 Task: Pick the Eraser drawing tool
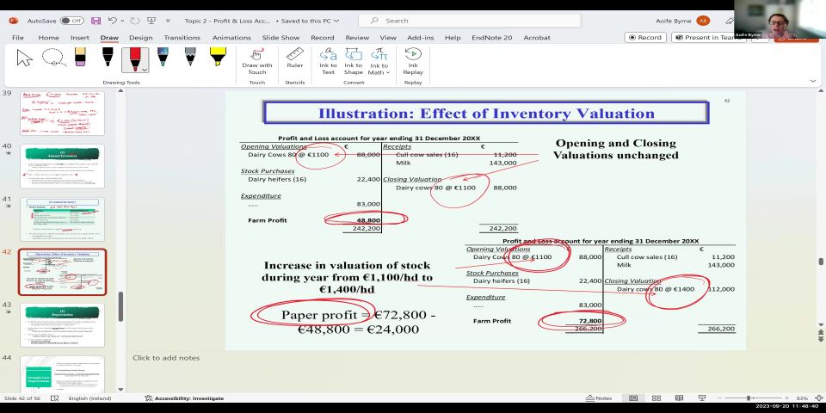pyautogui.click(x=80, y=59)
